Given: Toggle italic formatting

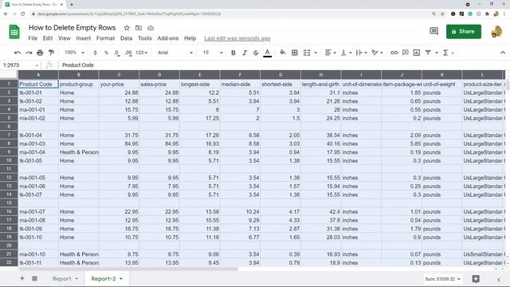Looking at the screenshot, I should (245, 53).
